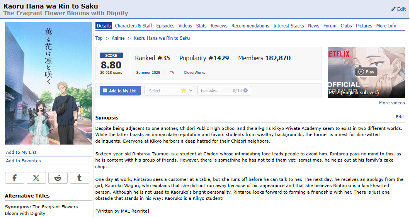The width and height of the screenshot is (410, 218).
Task: Switch to the Videos tab
Action: [185, 26]
